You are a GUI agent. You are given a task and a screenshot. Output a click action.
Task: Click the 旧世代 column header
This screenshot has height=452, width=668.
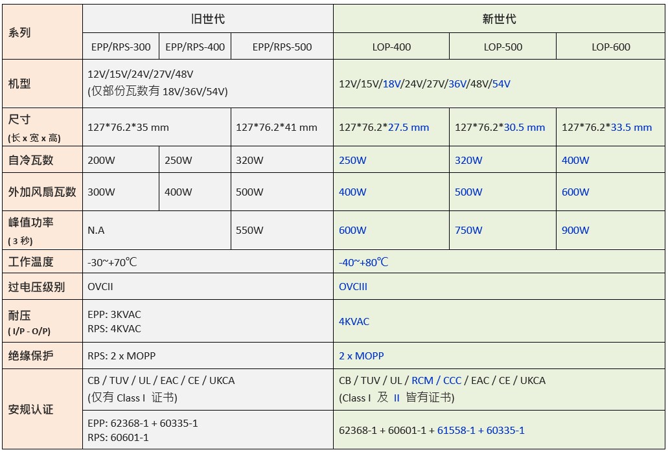click(206, 19)
